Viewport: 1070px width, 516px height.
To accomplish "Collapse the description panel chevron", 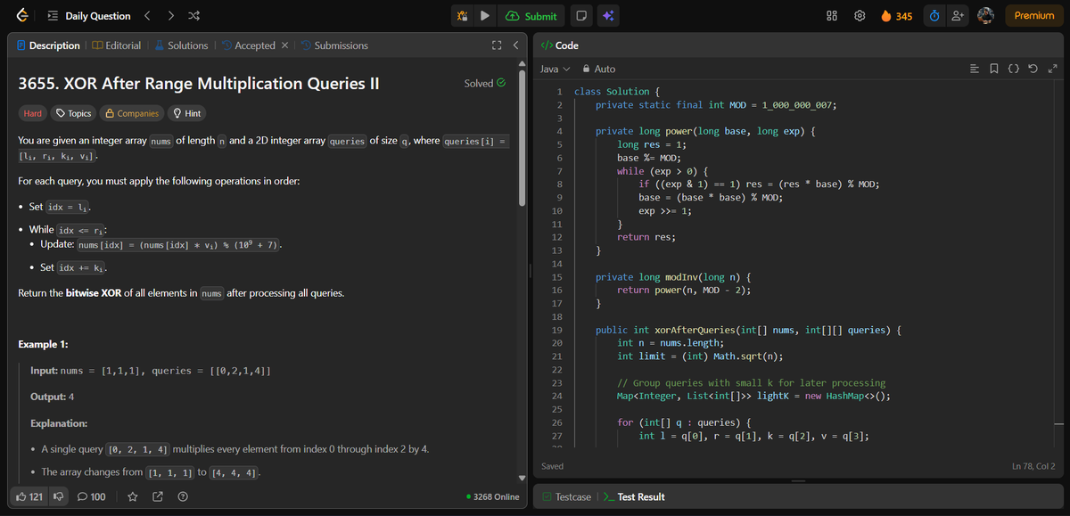I will tap(515, 45).
